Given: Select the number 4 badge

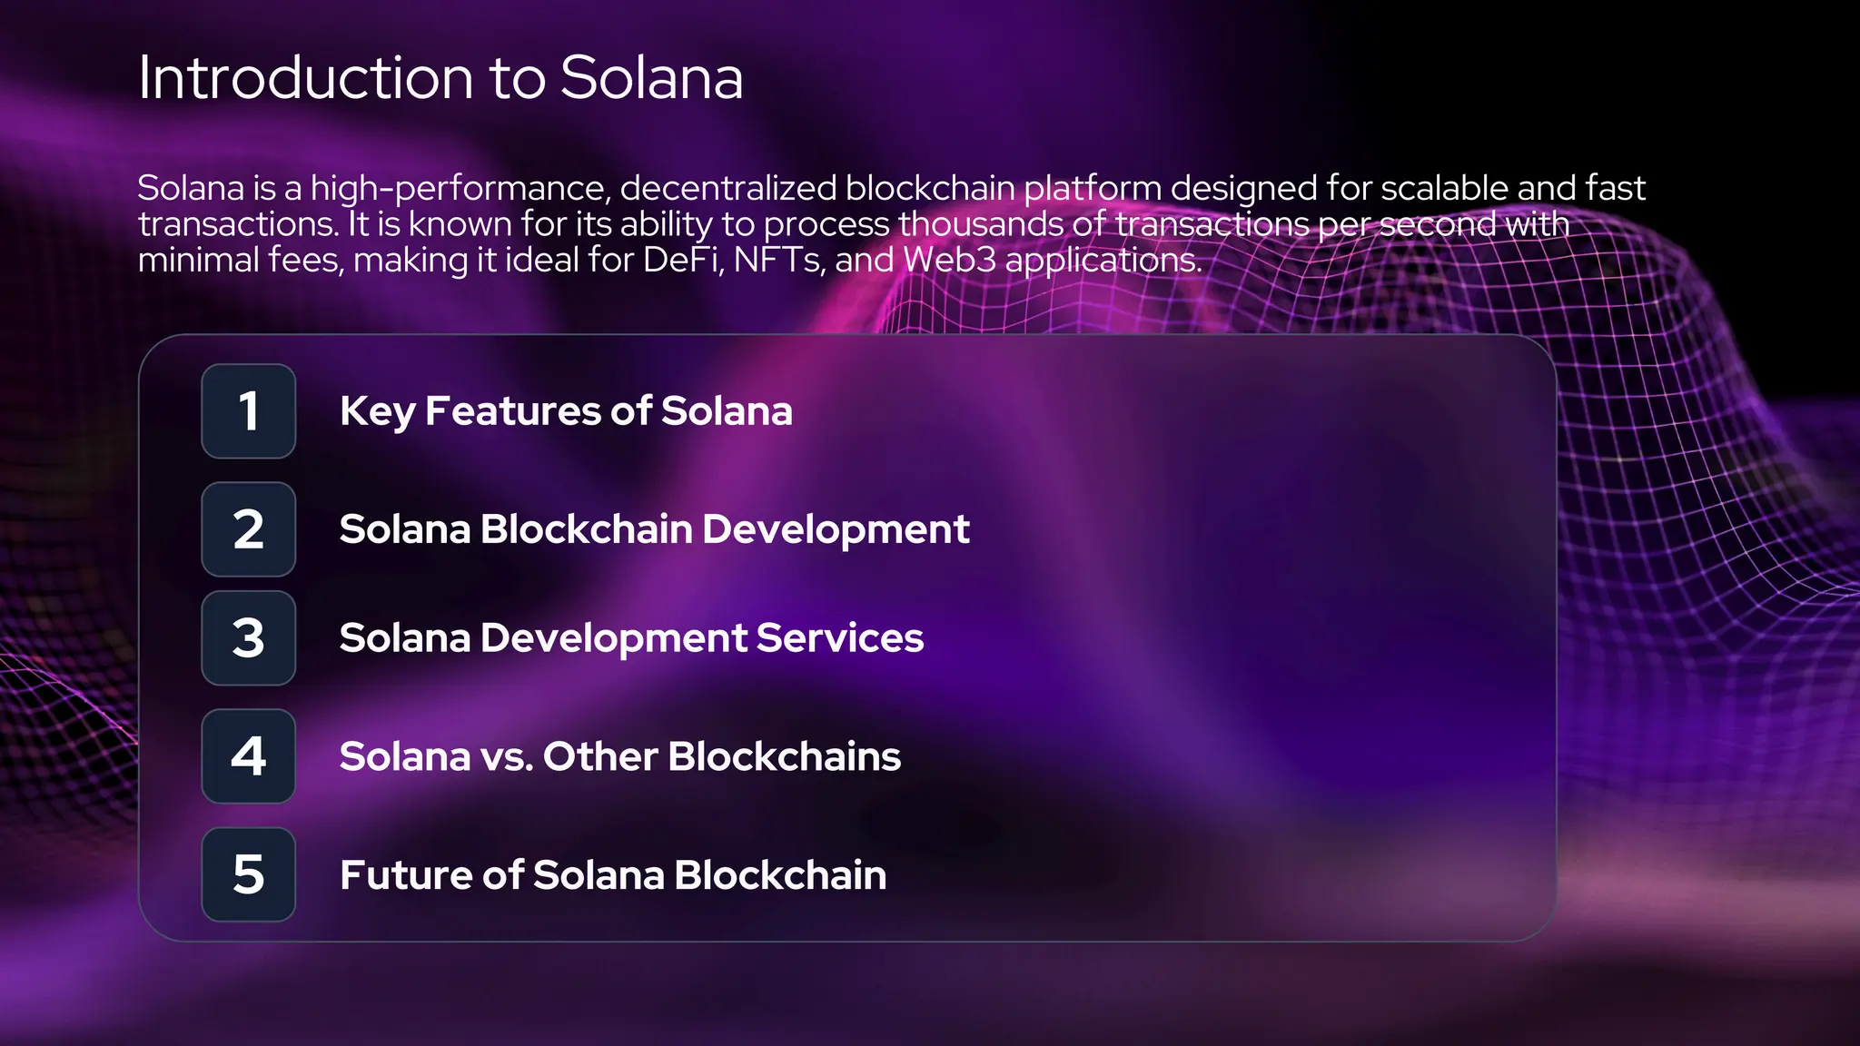Looking at the screenshot, I should click(x=248, y=756).
